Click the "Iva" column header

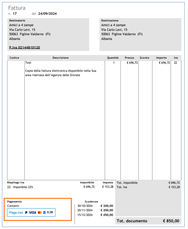[x=176, y=58]
